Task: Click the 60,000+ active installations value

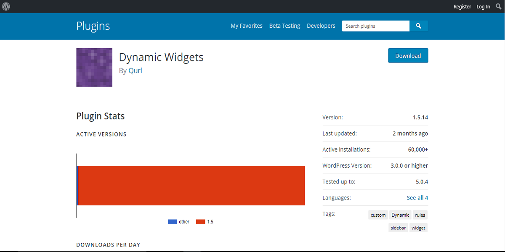Action: 418,150
